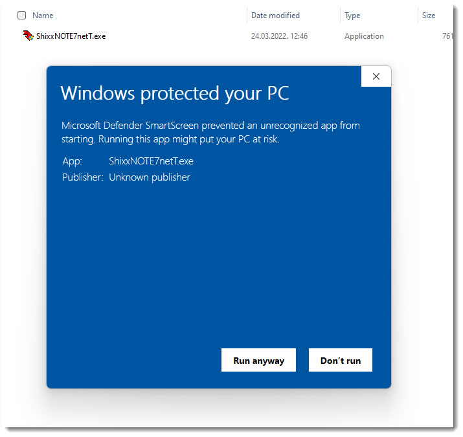Select the ShixxNOTE7netT.exe file icon
This screenshot has width=463, height=437.
click(28, 36)
